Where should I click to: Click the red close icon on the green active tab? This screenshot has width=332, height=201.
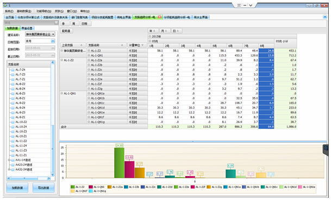[x=159, y=17]
